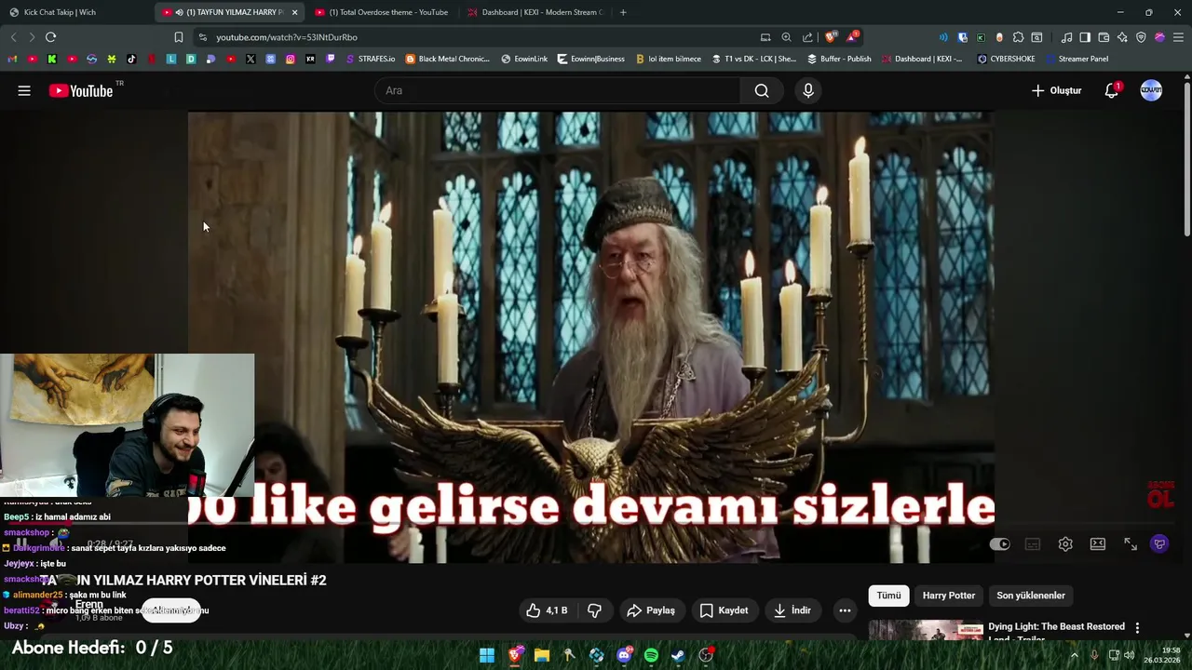Go back in browser history
The height and width of the screenshot is (670, 1192).
13,37
